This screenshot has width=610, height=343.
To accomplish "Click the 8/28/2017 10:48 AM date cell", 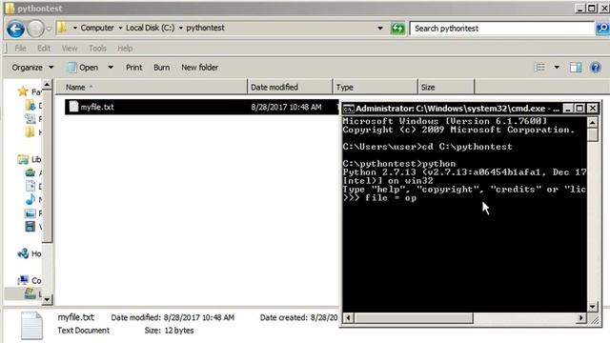I will click(x=286, y=107).
